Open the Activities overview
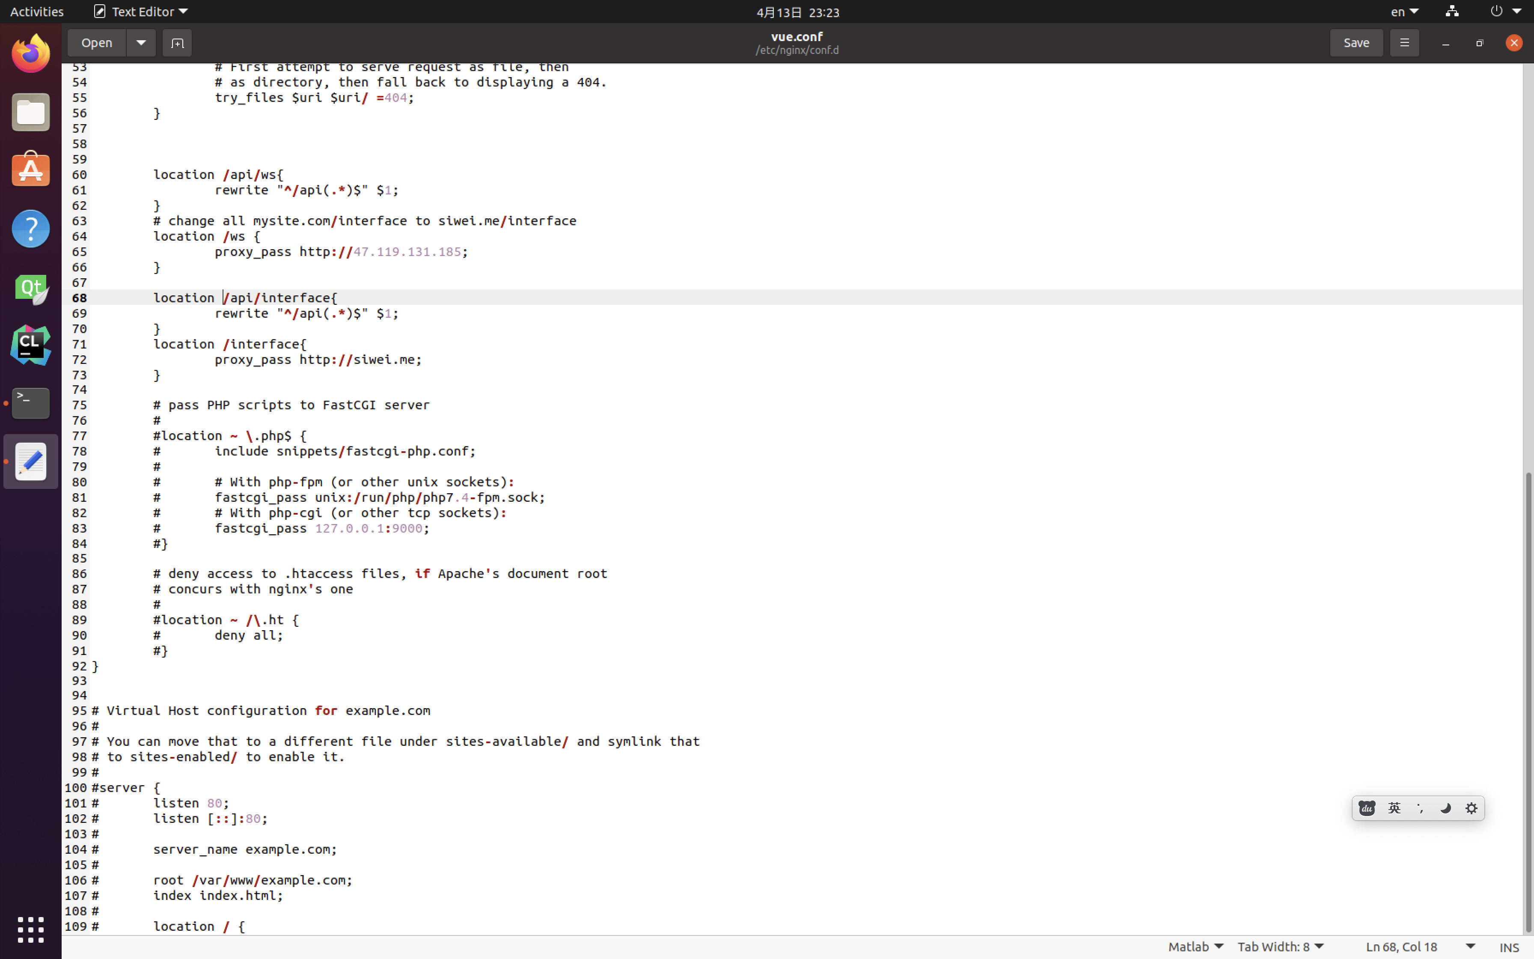The height and width of the screenshot is (959, 1534). (37, 12)
